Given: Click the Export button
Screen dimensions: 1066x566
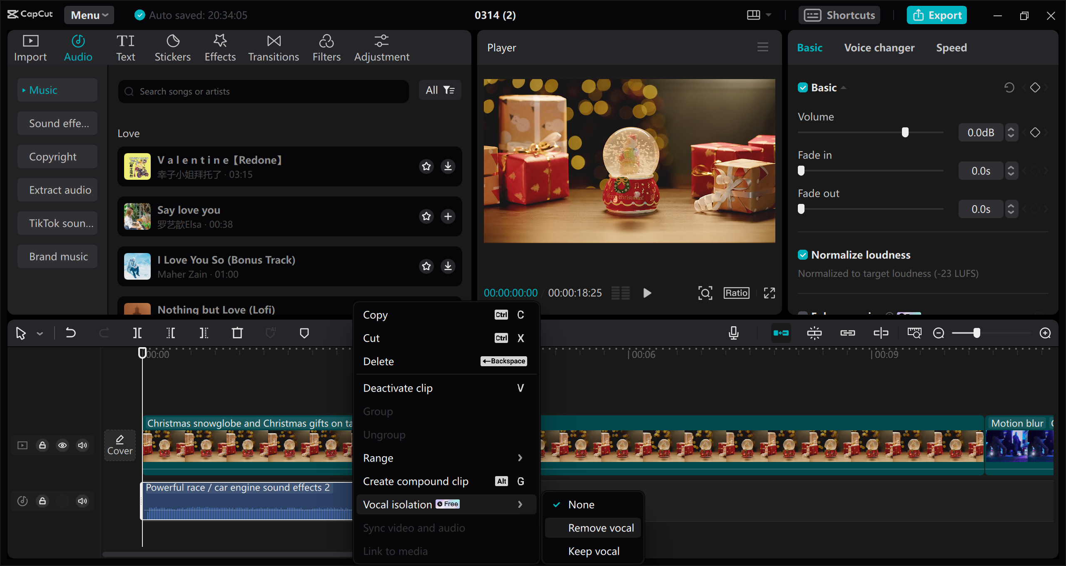Looking at the screenshot, I should [936, 15].
